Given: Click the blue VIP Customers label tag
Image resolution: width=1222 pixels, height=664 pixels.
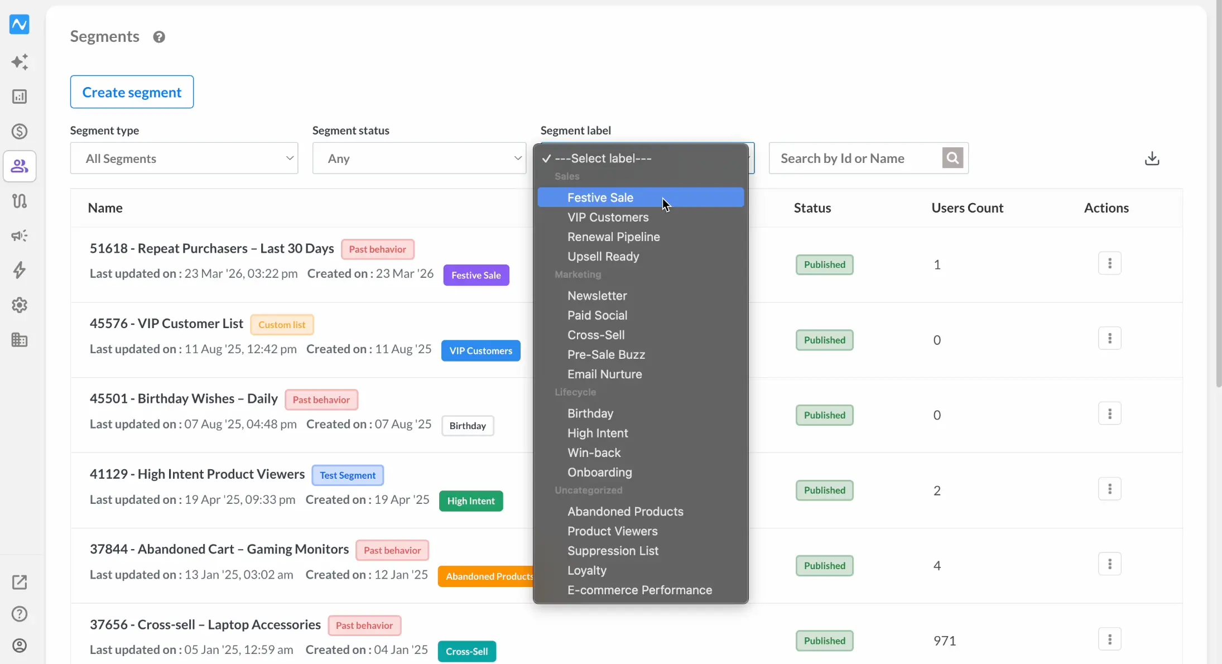Looking at the screenshot, I should tap(480, 350).
